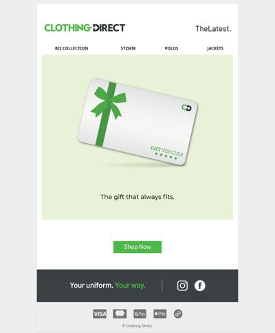Click the copyright Clothing Direct text
This screenshot has height=333, width=275.
pyautogui.click(x=137, y=325)
